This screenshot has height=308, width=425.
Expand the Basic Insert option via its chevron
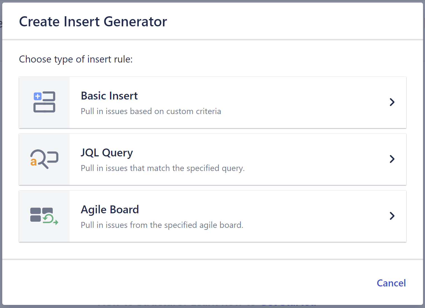click(x=392, y=102)
